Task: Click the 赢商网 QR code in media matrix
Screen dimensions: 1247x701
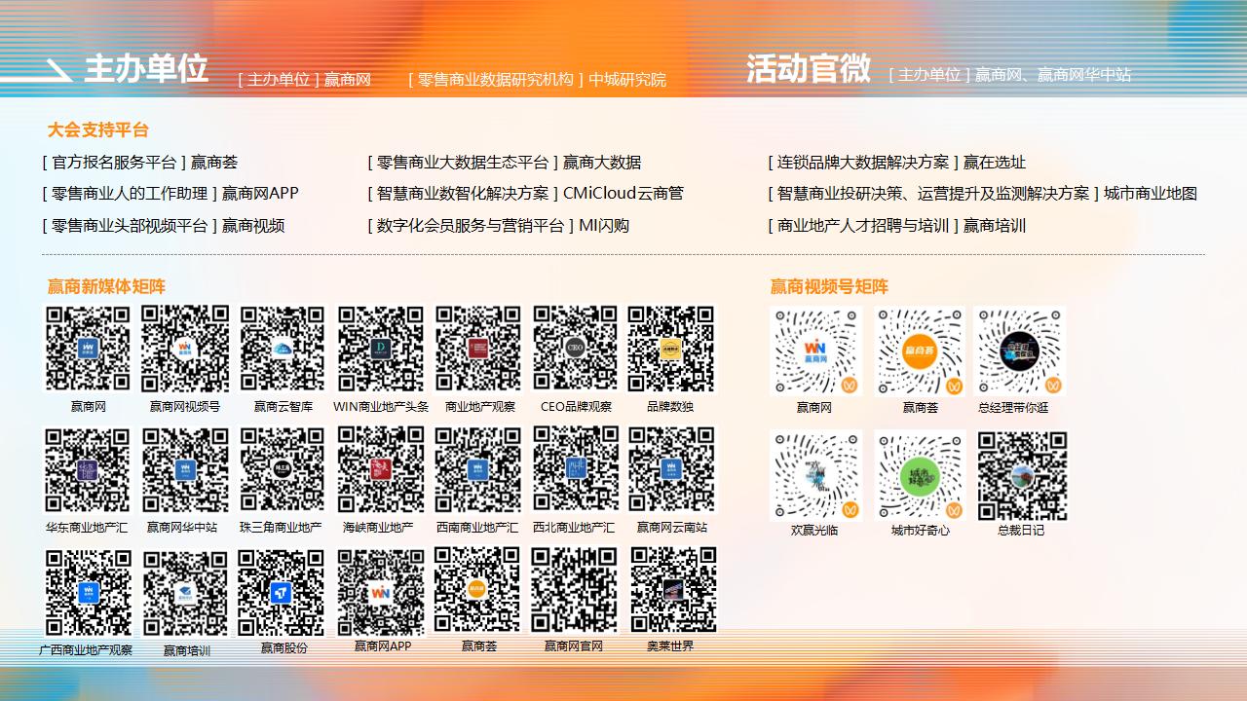Action: pyautogui.click(x=88, y=349)
